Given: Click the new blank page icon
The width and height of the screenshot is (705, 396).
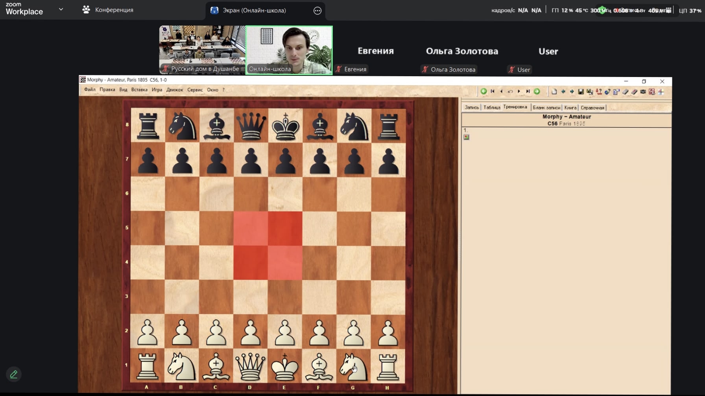Looking at the screenshot, I should (x=554, y=92).
